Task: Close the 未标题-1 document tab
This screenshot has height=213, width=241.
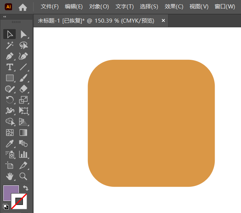Action: point(163,20)
